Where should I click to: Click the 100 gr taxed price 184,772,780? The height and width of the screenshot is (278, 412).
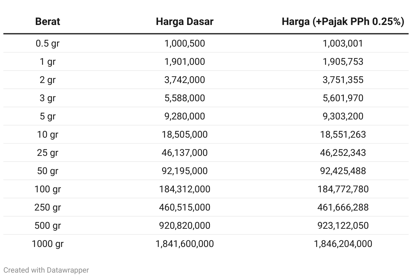click(343, 189)
